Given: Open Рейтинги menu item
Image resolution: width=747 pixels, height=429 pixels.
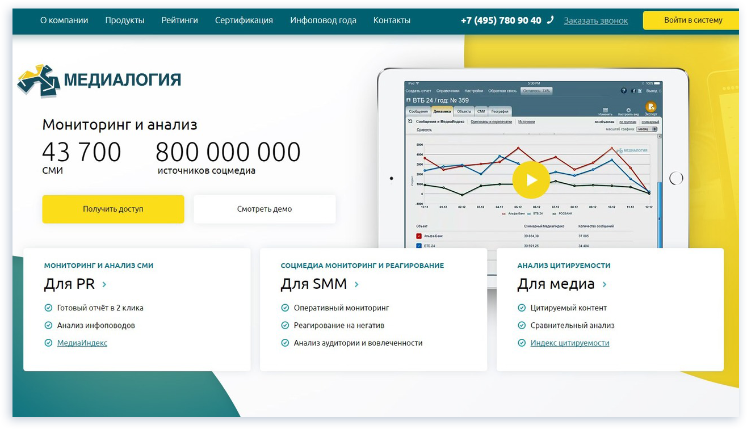Looking at the screenshot, I should point(179,20).
